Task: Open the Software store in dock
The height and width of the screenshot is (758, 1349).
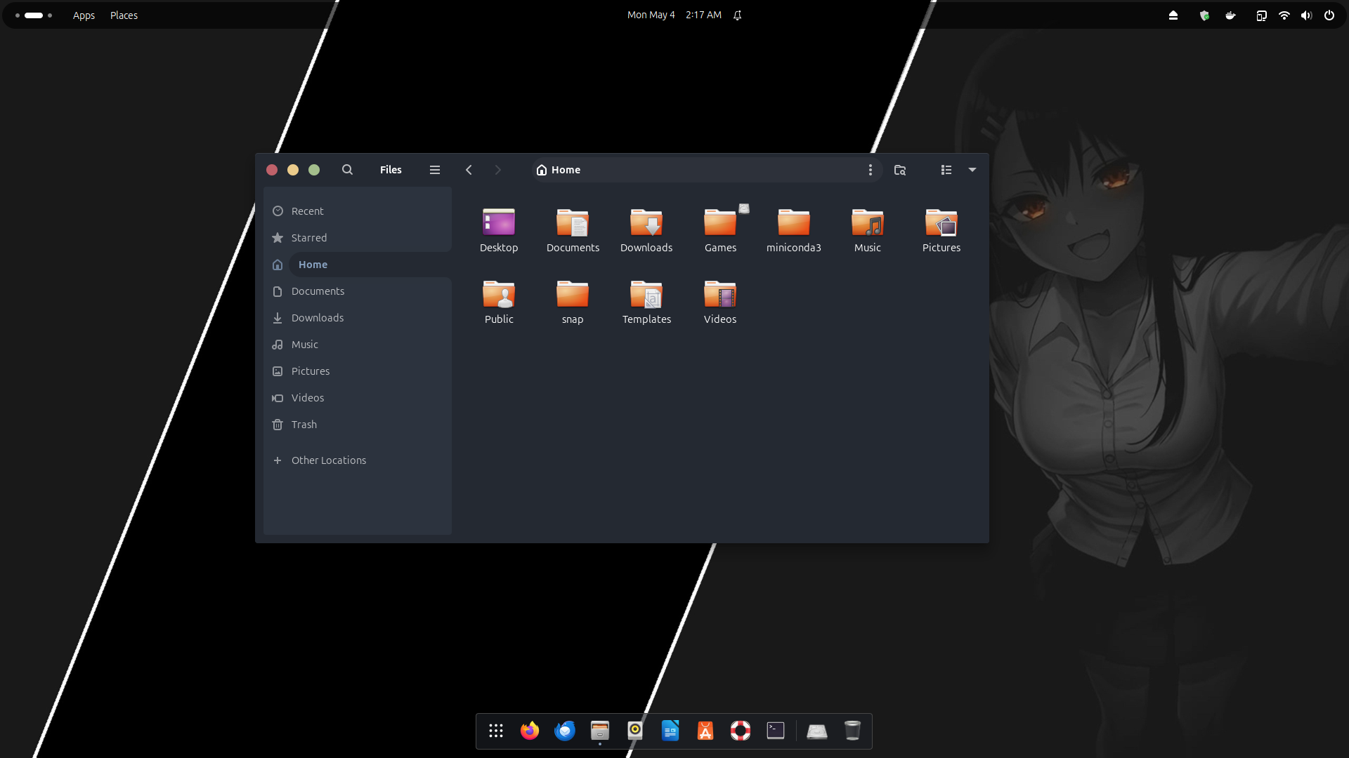Action: click(705, 731)
